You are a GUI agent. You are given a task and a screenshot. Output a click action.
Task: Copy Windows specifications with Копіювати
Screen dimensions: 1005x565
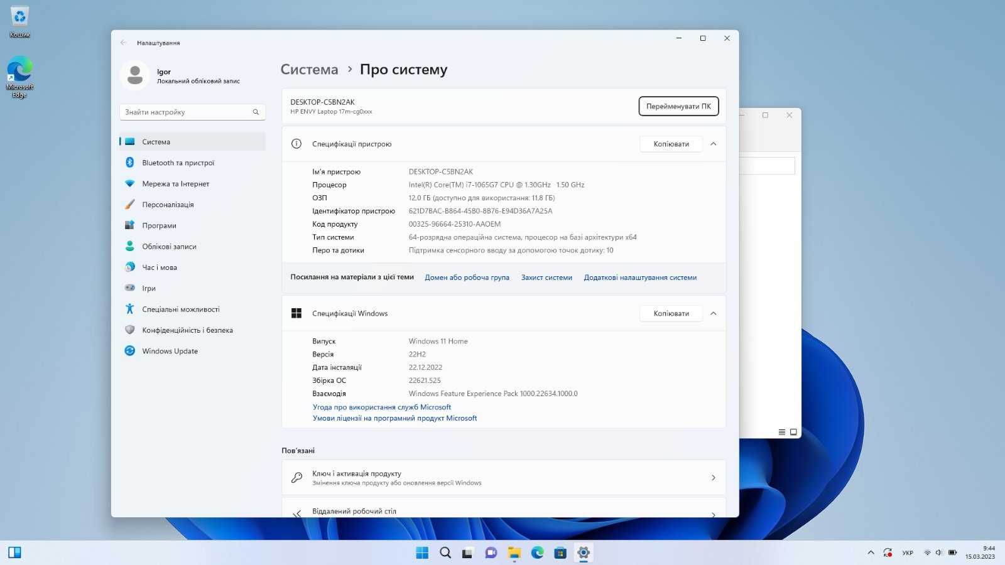[x=671, y=313]
